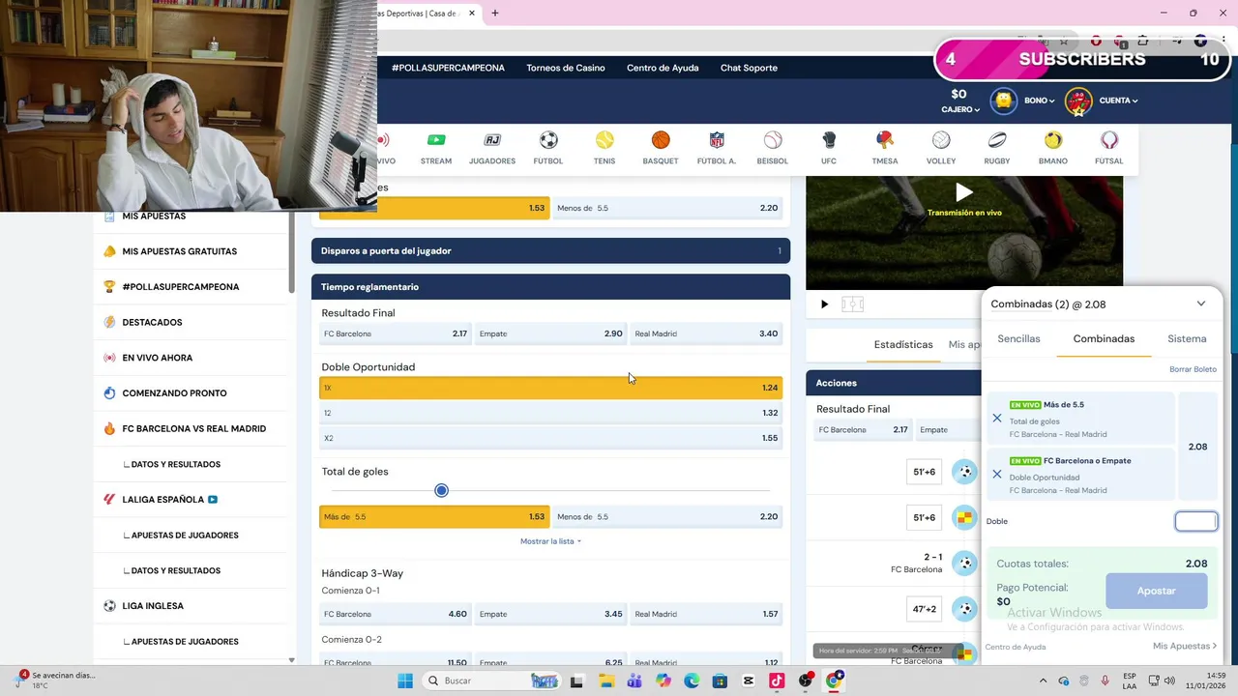Open TikTok from the taskbar
The image size is (1238, 696).
click(x=777, y=681)
